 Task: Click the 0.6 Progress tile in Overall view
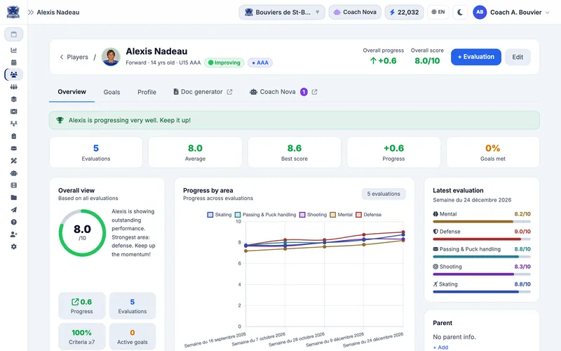click(x=82, y=306)
